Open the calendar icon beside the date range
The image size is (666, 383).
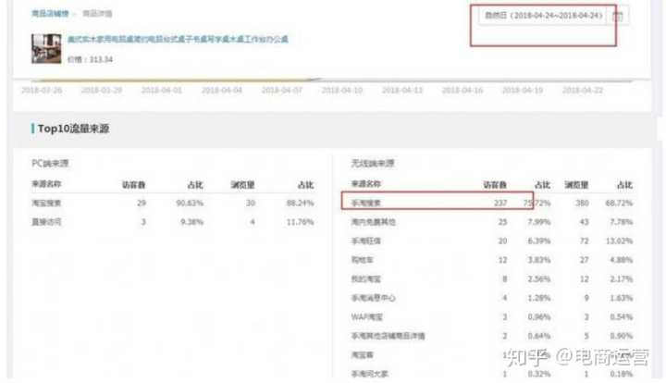[x=618, y=16]
